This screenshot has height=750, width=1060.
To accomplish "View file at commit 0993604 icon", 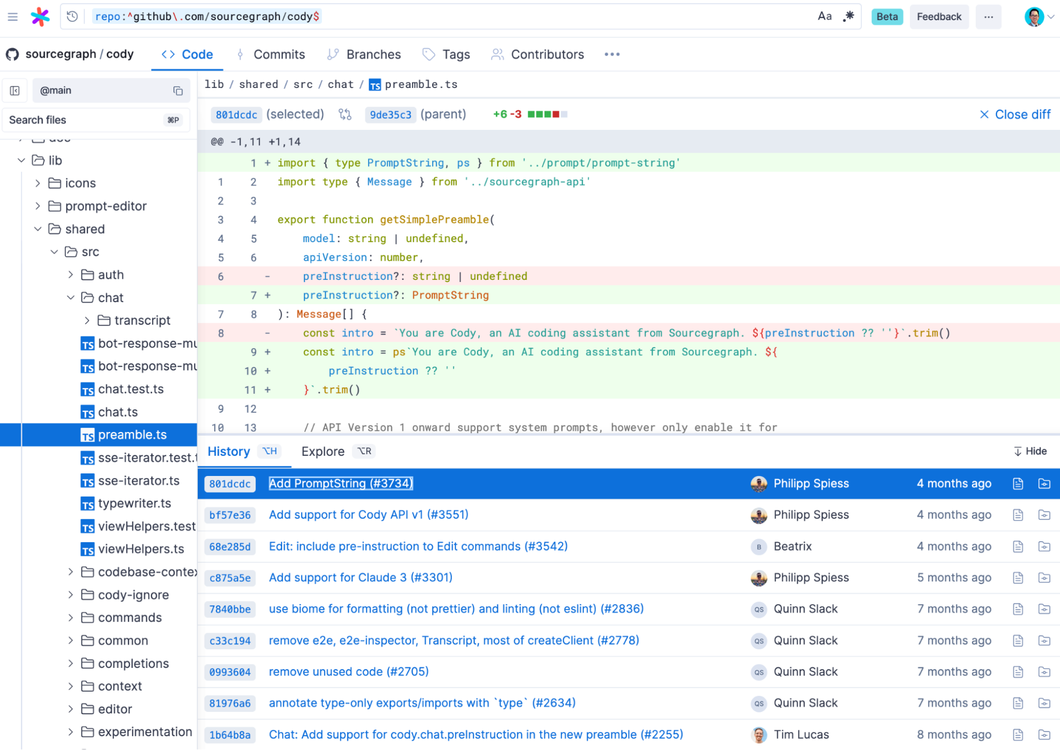I will click(1018, 672).
